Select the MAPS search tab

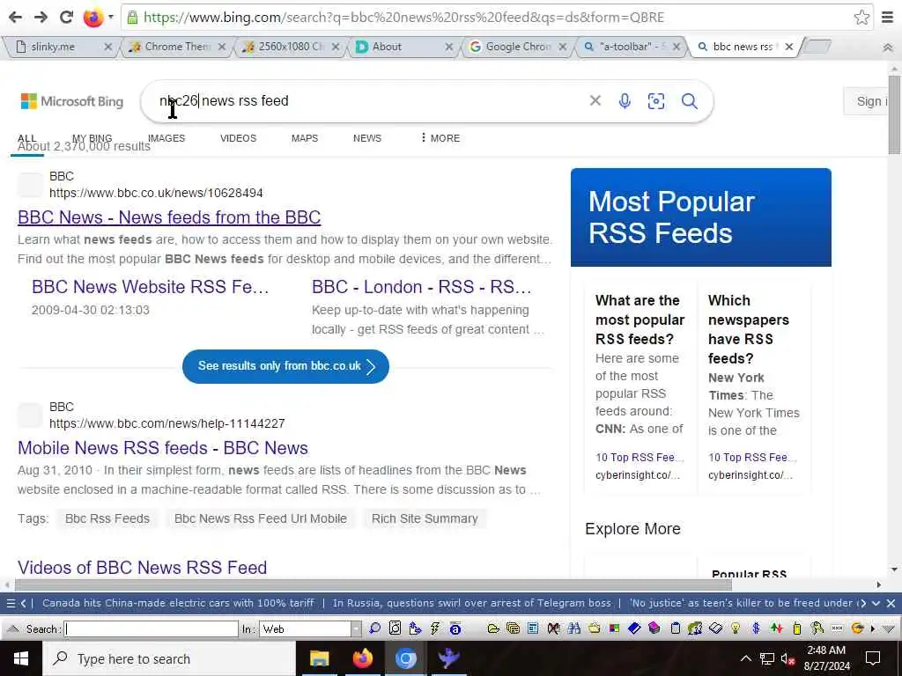coord(304,138)
